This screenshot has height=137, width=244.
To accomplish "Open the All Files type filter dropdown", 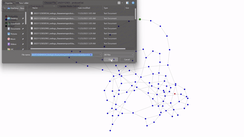I will (x=119, y=55).
